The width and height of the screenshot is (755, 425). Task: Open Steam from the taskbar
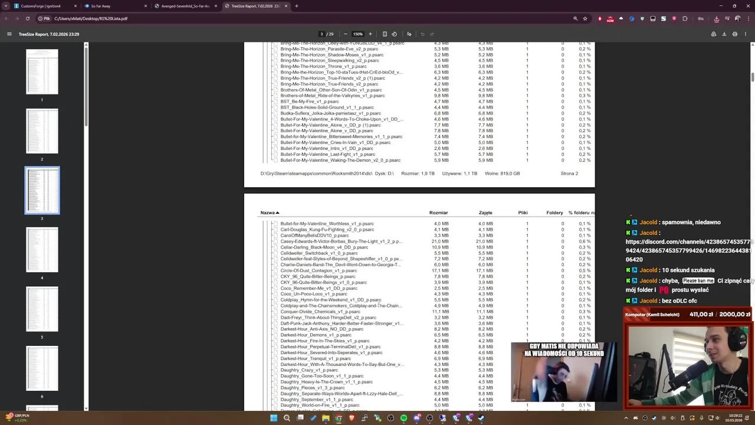point(481,418)
